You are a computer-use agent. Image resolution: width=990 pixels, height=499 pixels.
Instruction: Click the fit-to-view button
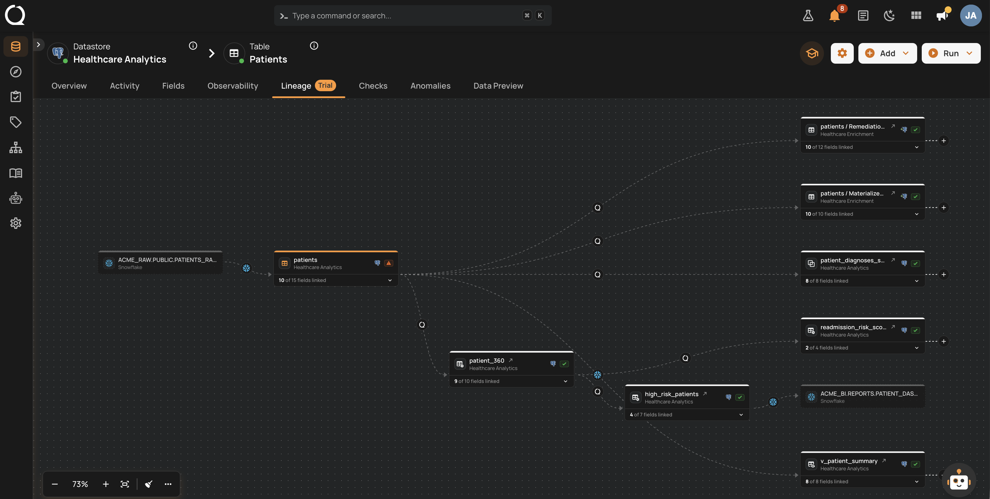point(124,484)
